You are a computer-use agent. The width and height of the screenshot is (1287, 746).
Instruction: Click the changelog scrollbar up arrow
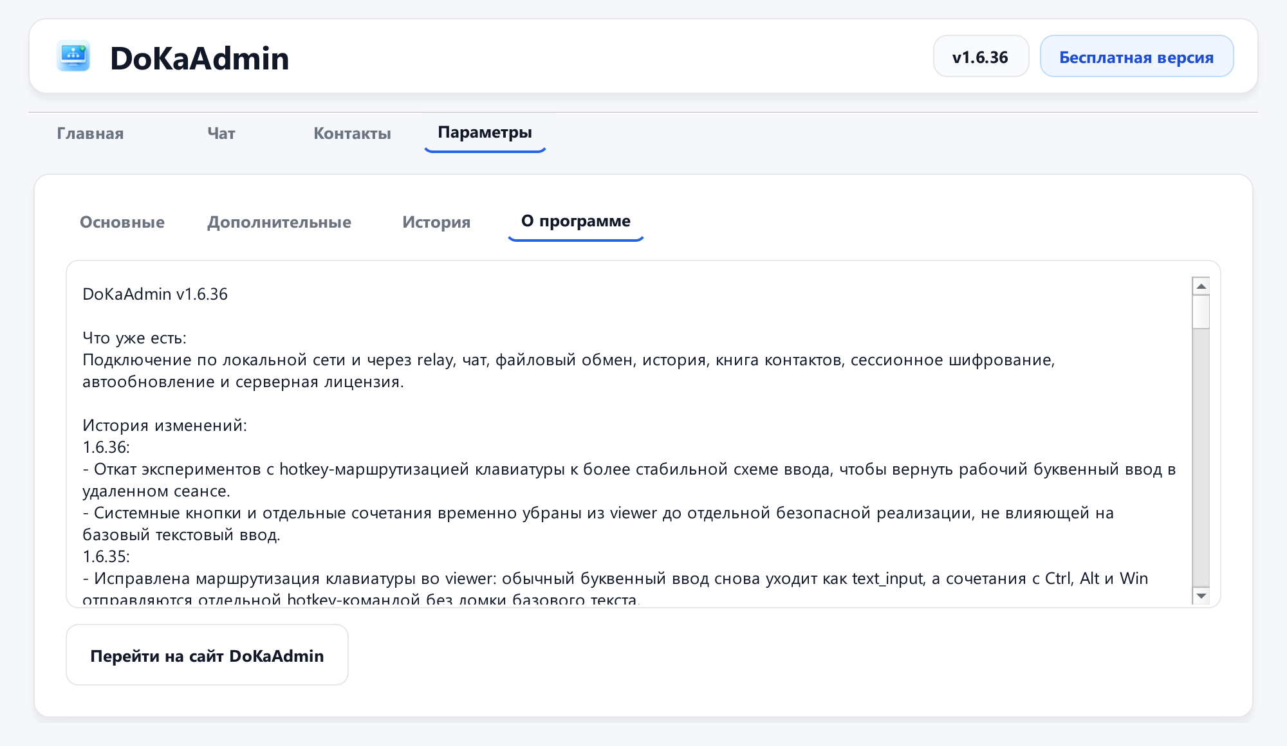tap(1201, 286)
